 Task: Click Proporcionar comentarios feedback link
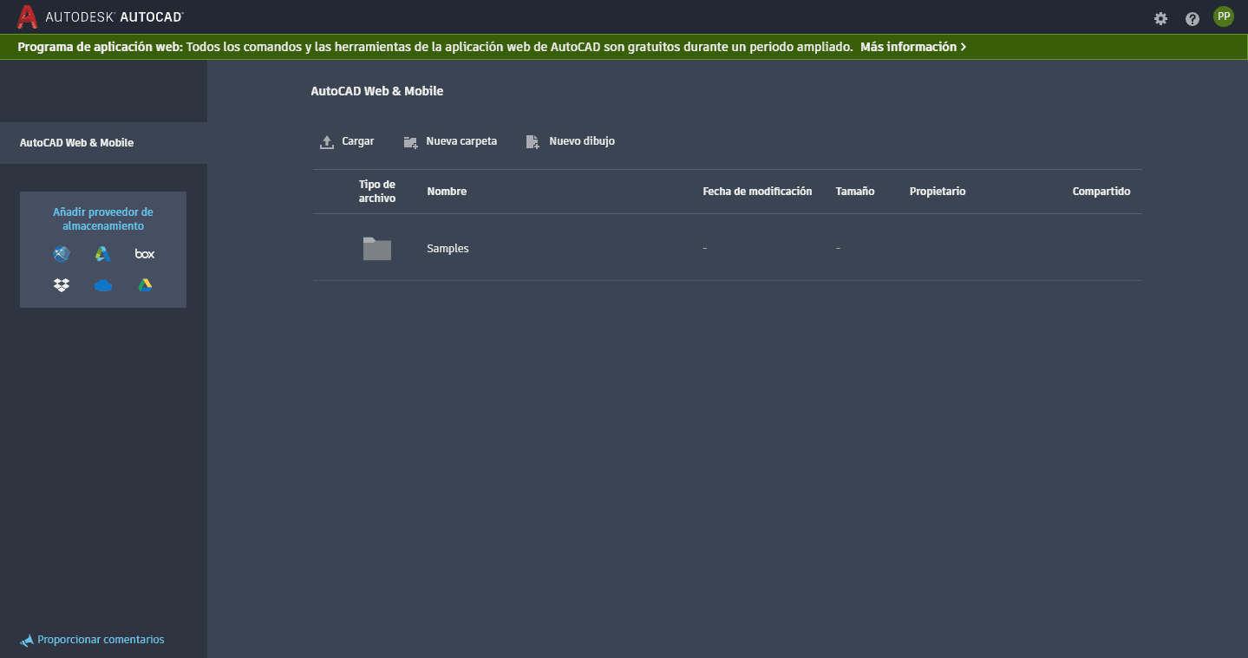[x=92, y=640]
